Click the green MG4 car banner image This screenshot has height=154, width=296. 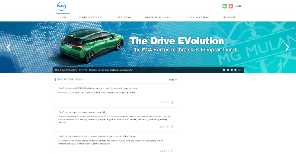coord(91,45)
